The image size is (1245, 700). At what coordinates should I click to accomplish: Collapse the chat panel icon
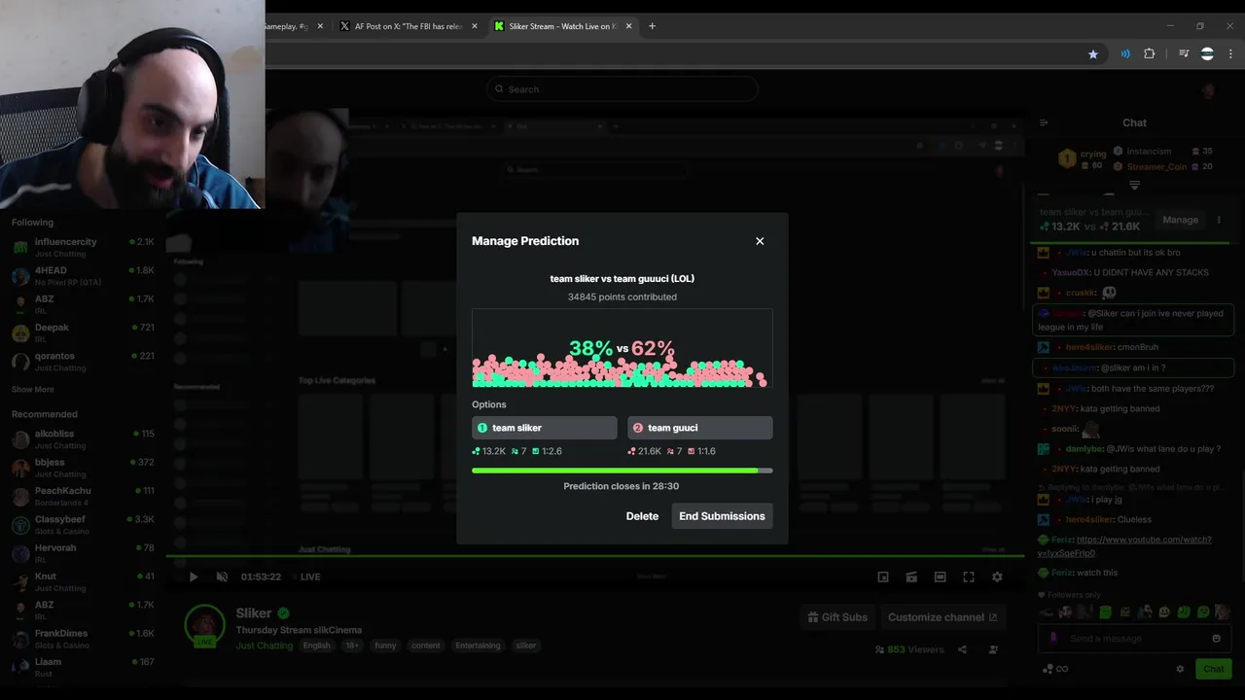(x=1044, y=122)
